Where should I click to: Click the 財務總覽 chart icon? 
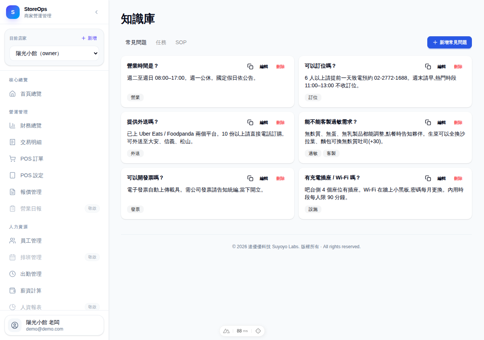(12, 125)
